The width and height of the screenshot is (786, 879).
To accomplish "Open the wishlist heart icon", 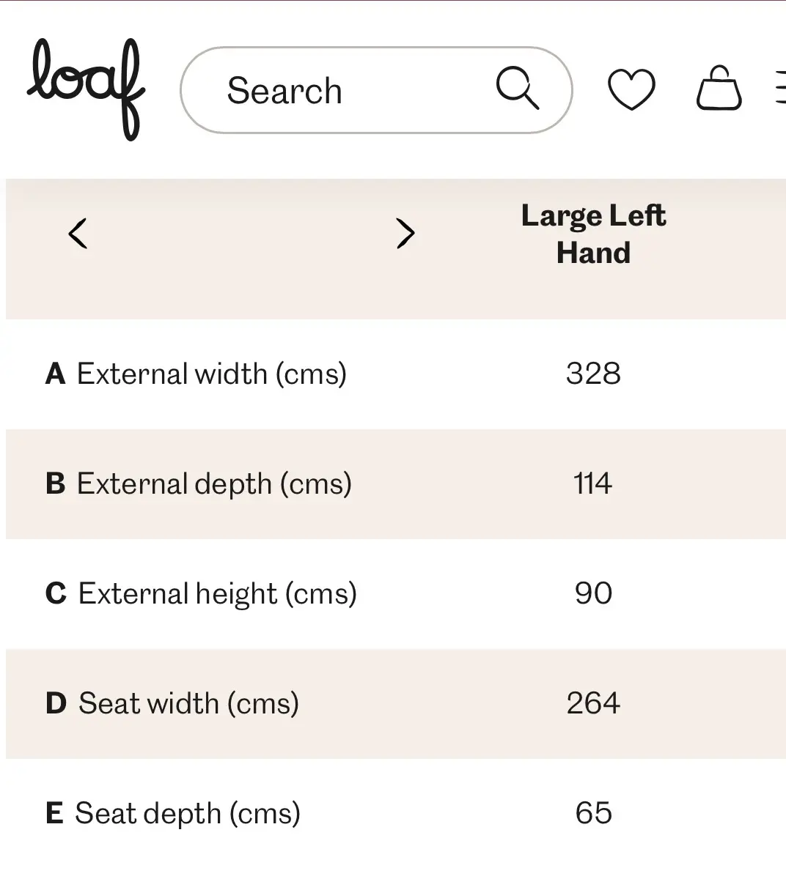I will (631, 90).
